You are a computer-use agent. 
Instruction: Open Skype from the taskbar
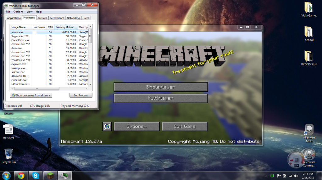(x=36, y=176)
